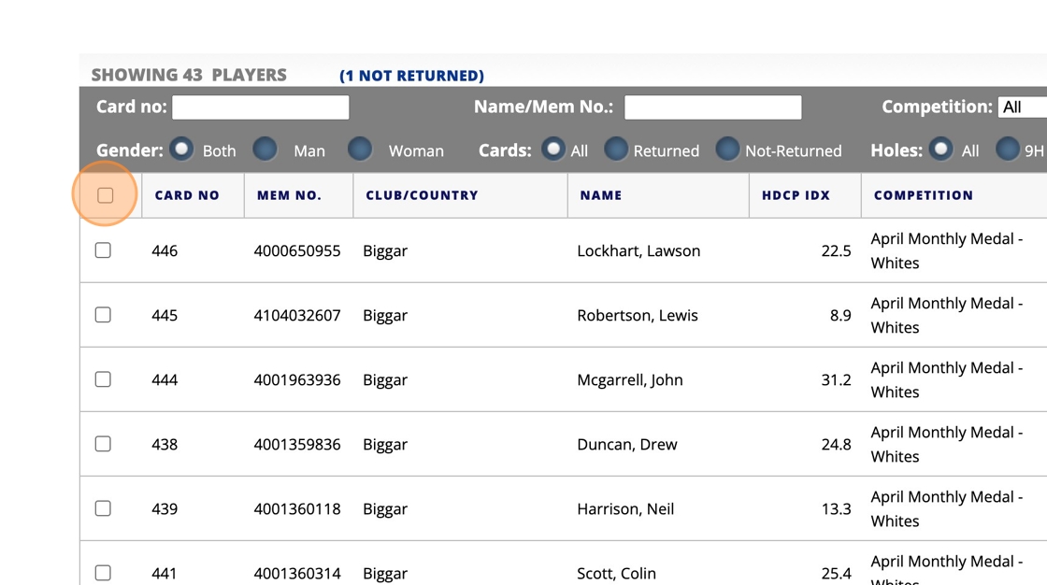
Task: Filter cards by Returned
Action: 616,150
